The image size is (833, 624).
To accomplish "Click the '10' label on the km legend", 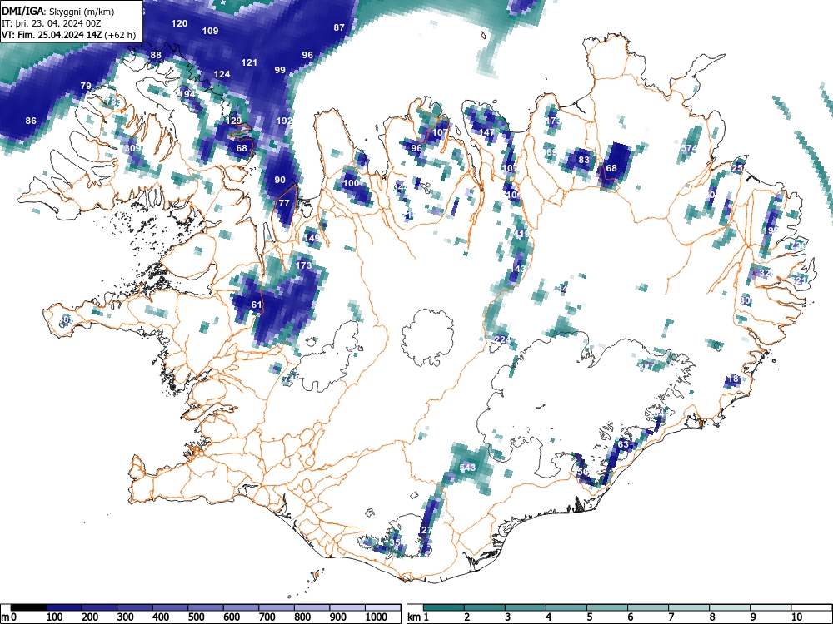I will 796,617.
